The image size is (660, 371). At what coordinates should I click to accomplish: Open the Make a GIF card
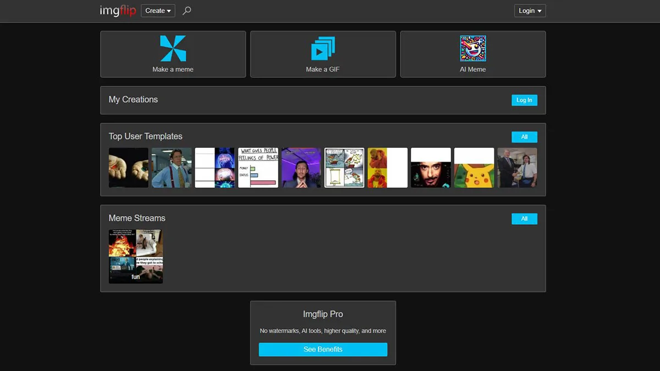(323, 54)
